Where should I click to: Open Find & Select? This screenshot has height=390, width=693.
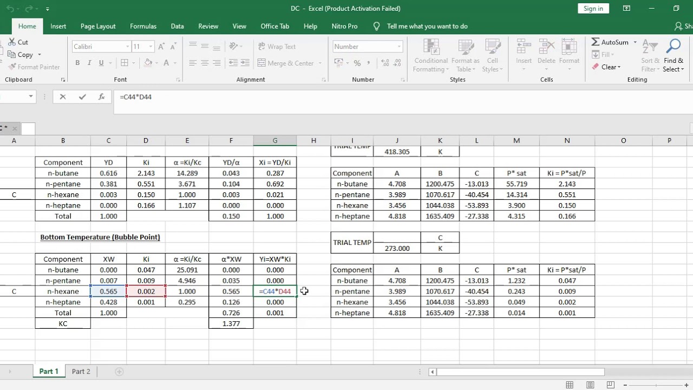(674, 55)
